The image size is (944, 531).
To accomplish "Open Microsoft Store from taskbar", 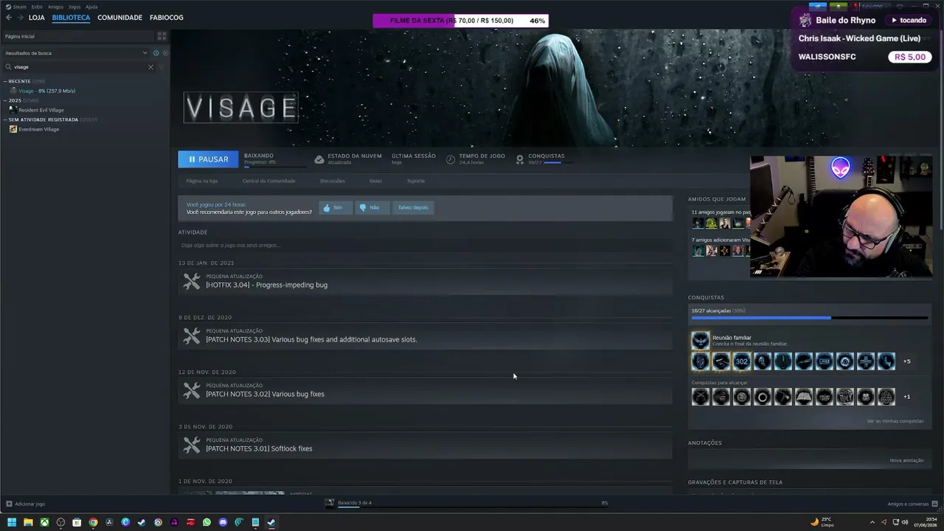I will [x=77, y=522].
